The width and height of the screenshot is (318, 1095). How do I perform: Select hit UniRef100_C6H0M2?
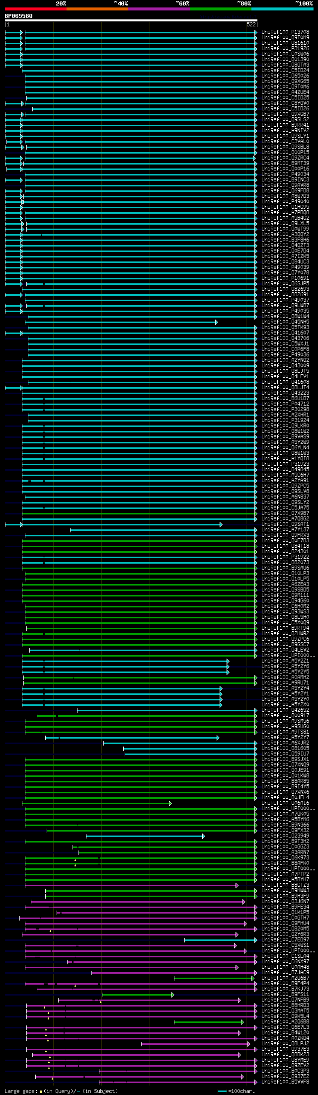coord(285,606)
